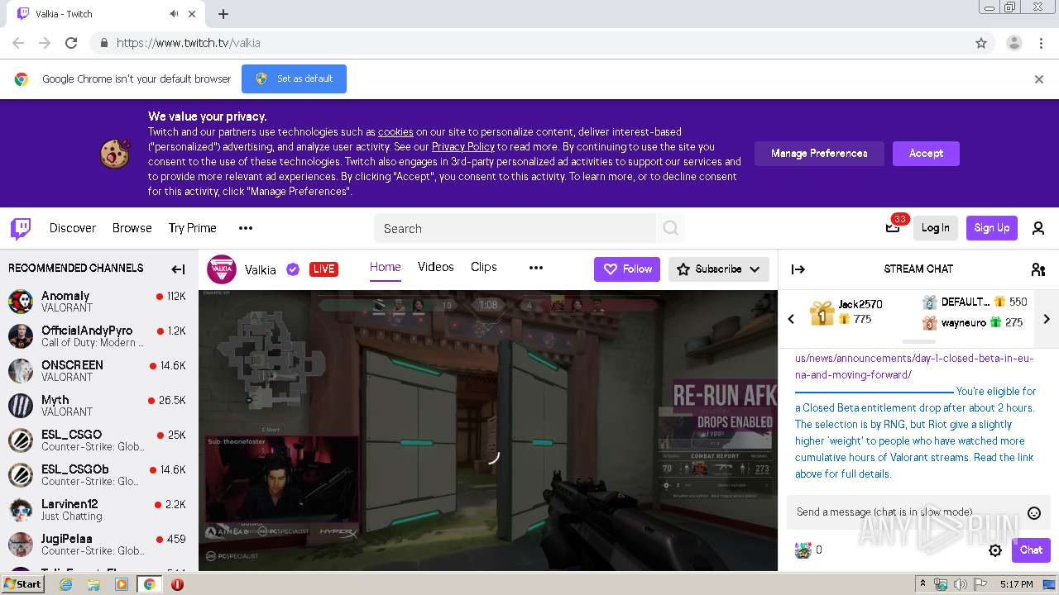Show next gift leaderboard entries

coord(1047,319)
